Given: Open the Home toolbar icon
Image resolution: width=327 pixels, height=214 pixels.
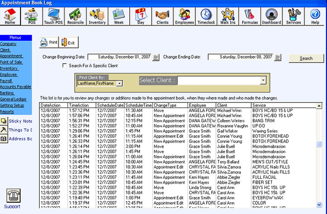Looking at the screenshot, I should (x=10, y=16).
